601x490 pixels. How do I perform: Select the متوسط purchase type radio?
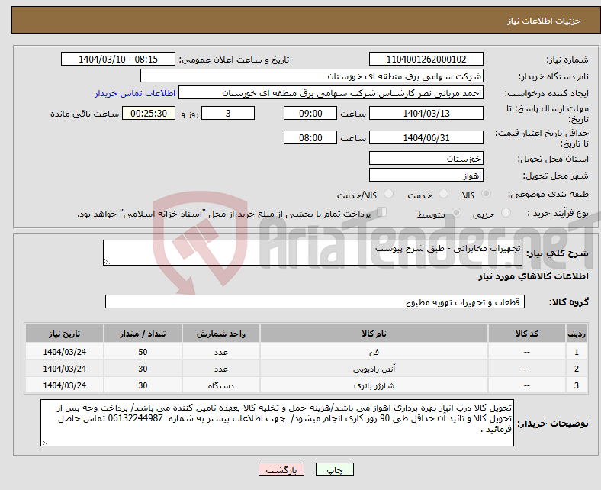[456, 213]
